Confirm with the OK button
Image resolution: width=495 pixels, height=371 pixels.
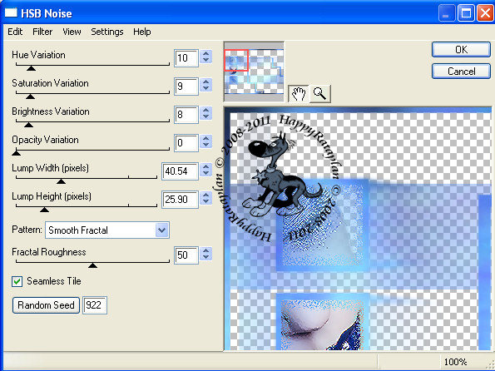[461, 50]
